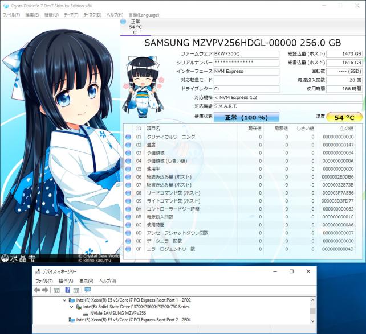Open the テーマ(T) menu in CrystalDiskInfo

click(71, 15)
